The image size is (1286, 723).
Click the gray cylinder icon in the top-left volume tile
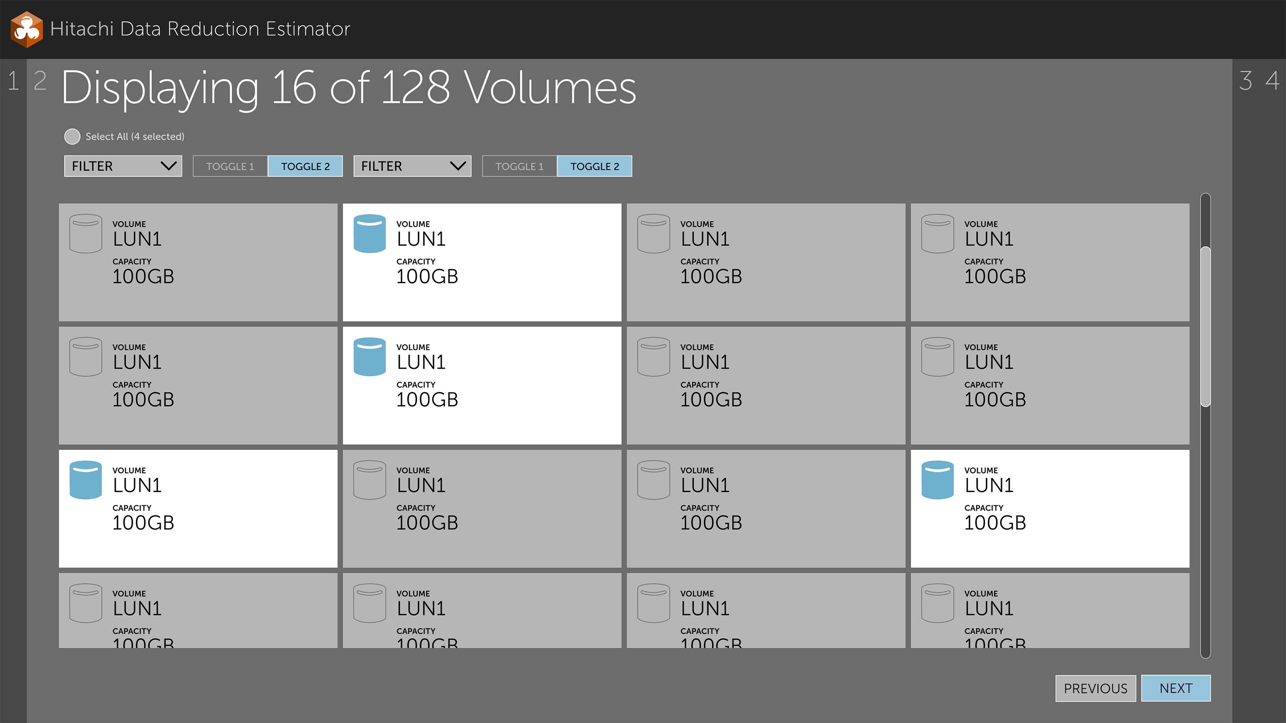click(x=86, y=233)
